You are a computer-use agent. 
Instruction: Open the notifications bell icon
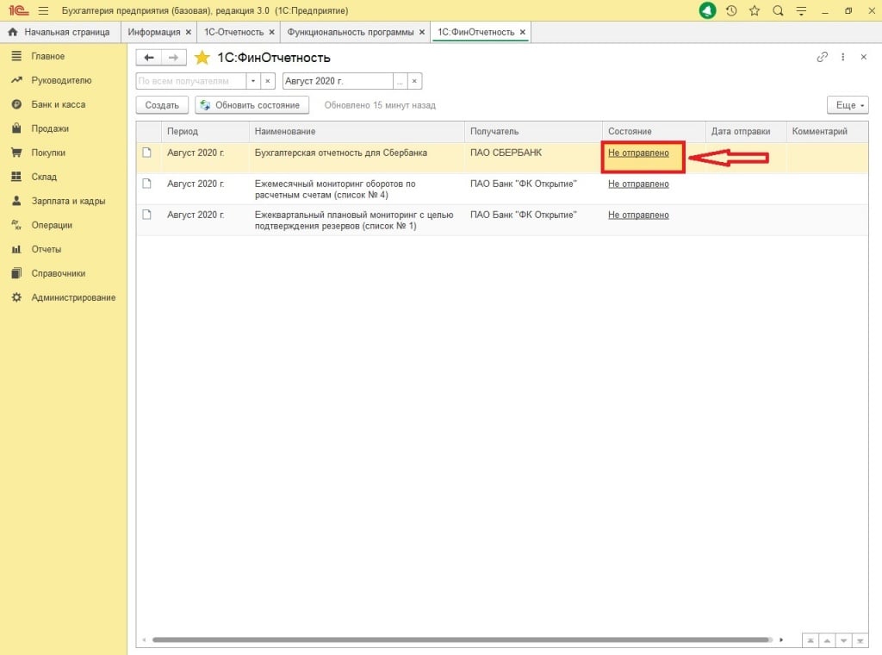point(708,10)
